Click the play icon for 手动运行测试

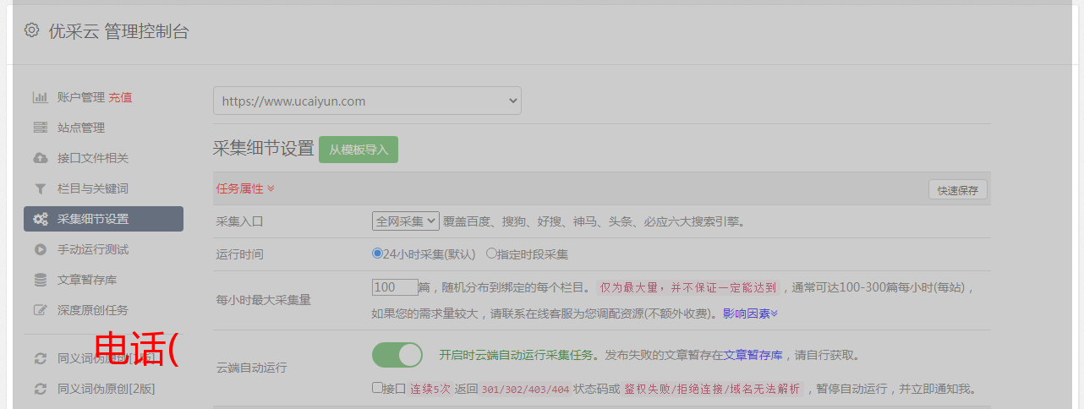(x=40, y=249)
